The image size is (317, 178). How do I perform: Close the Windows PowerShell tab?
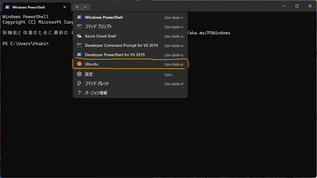pos(65,7)
